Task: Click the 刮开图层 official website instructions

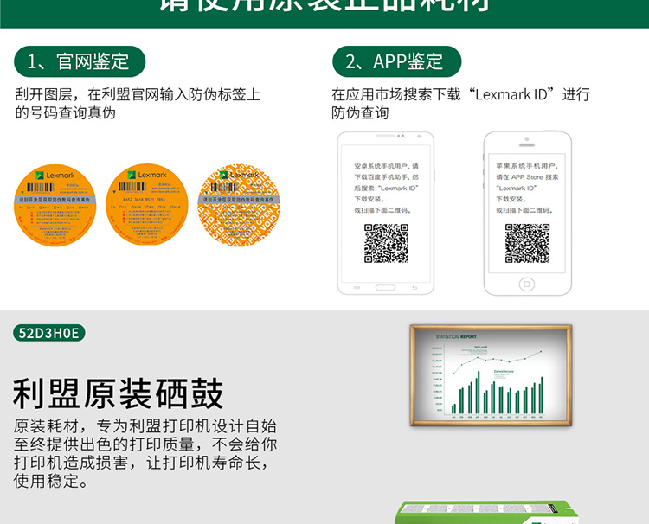Action: [x=137, y=103]
